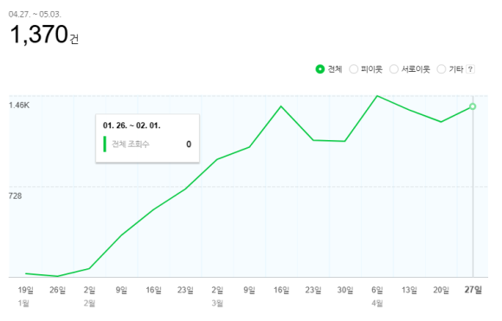Click the 23일 label after 16일 in February

185,290
